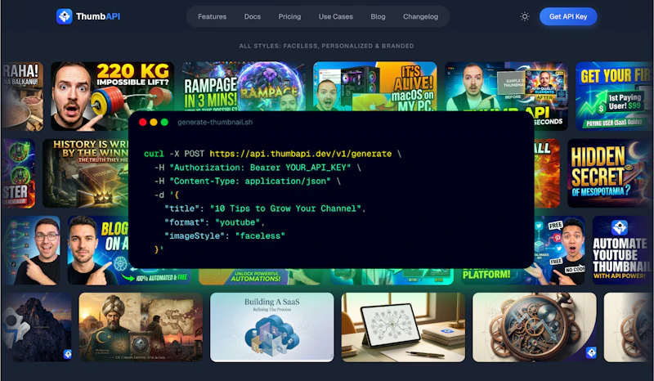Select the generate-thumbnail.sh file title
The image size is (654, 381).
(x=215, y=123)
